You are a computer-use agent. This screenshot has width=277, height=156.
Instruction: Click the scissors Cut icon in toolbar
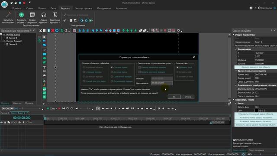[x=40, y=31]
